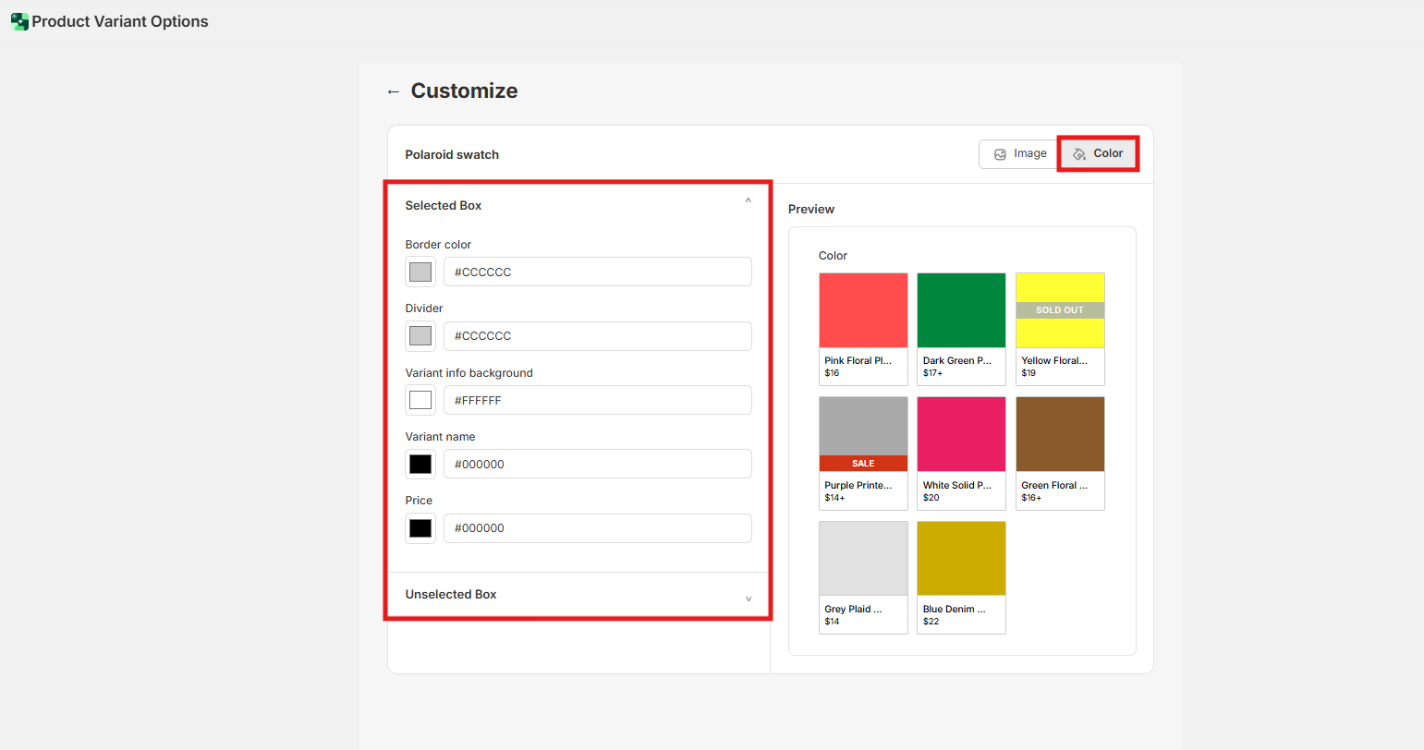Open the Border color swatch picker
This screenshot has height=750, width=1424.
420,272
